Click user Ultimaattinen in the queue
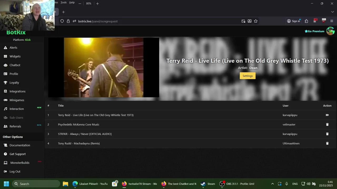Viewport: 337px width, 189px height. point(291,143)
